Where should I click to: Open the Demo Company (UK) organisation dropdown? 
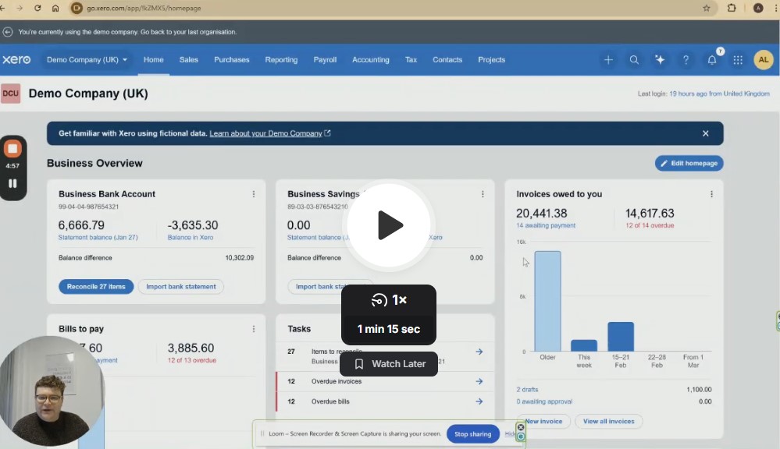87,59
